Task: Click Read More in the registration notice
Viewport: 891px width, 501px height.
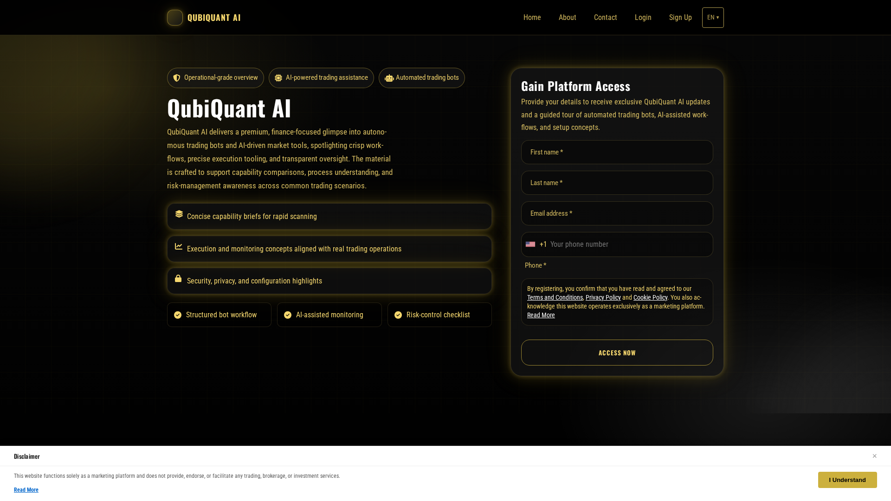Action: tap(541, 315)
